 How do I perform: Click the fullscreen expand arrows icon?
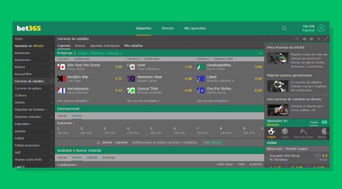tap(326, 39)
